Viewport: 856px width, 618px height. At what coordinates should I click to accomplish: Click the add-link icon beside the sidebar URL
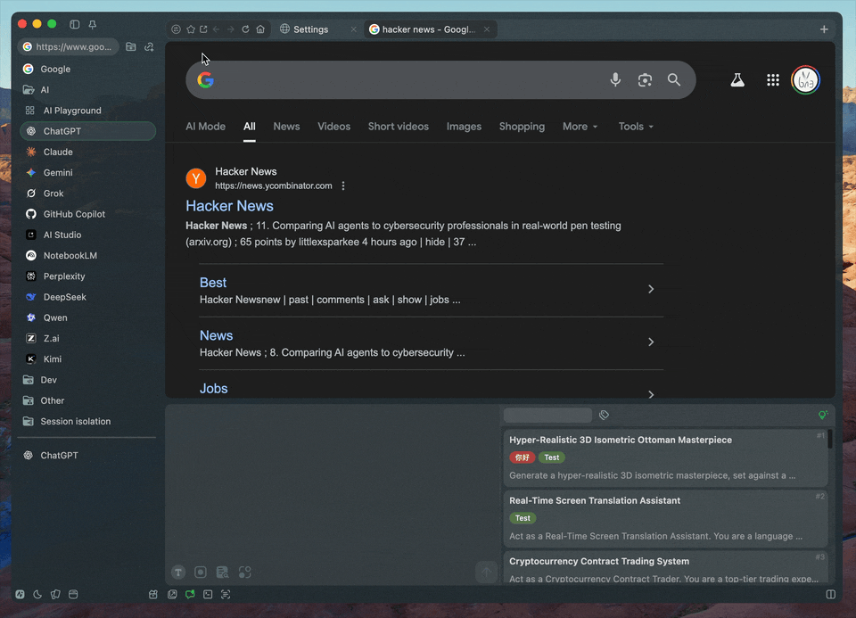coord(149,47)
